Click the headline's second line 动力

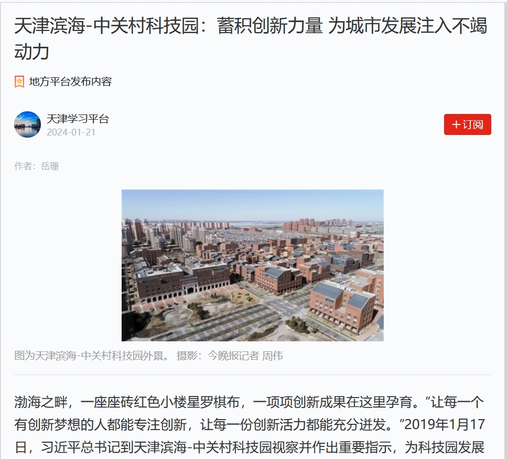point(31,52)
